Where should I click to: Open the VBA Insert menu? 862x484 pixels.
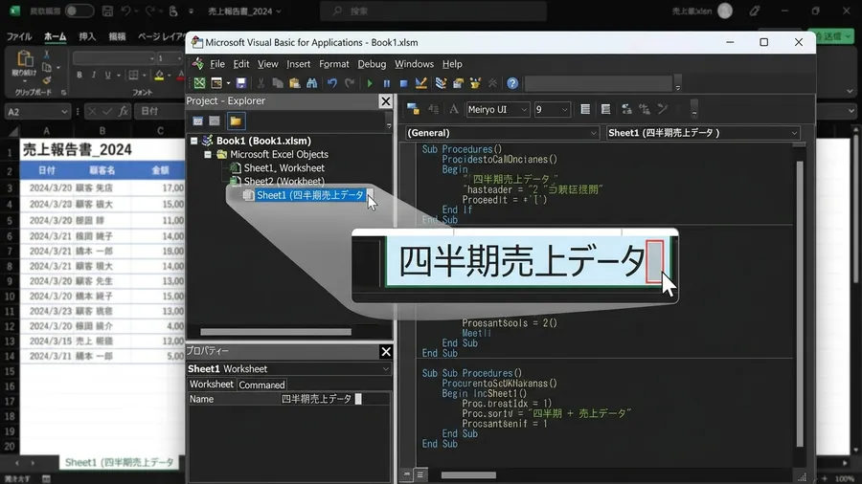pyautogui.click(x=298, y=64)
